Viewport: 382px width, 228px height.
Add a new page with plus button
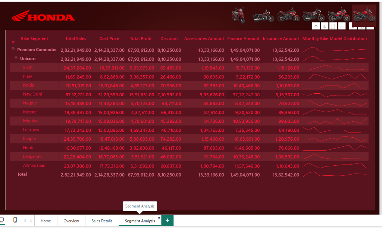coord(167,221)
